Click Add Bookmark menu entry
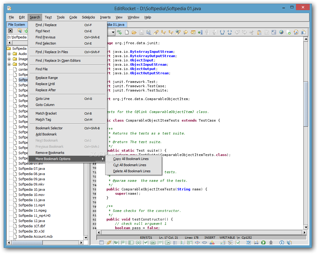 67,134
